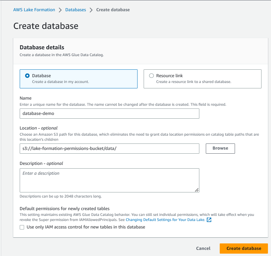
Task: Click chevron separator after AWS Lake Formation
Action: (60, 10)
